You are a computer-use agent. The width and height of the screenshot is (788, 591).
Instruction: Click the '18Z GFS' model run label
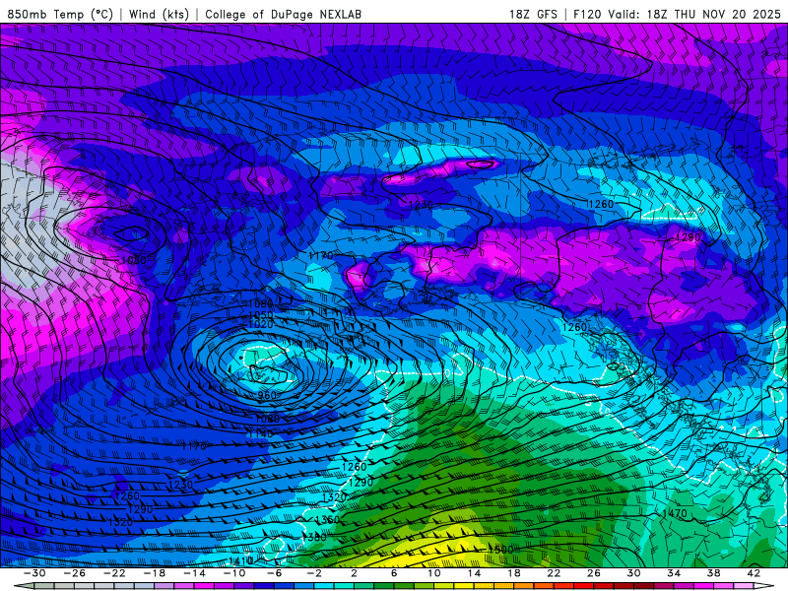click(x=533, y=14)
